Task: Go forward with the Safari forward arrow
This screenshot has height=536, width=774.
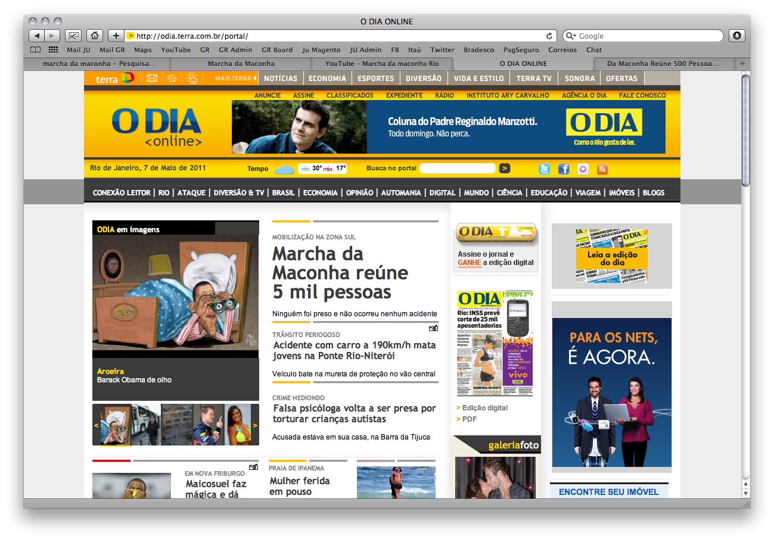Action: (x=52, y=36)
